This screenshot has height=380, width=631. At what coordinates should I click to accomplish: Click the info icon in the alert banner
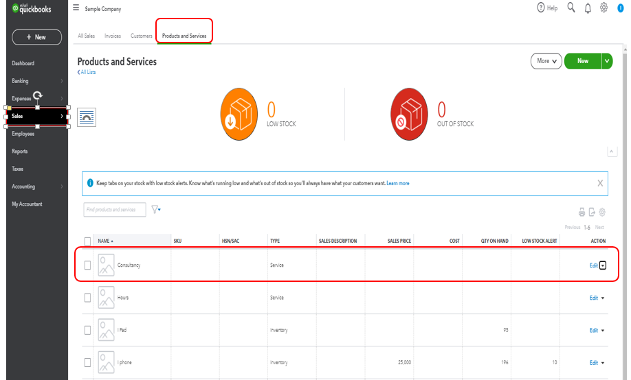pyautogui.click(x=90, y=182)
